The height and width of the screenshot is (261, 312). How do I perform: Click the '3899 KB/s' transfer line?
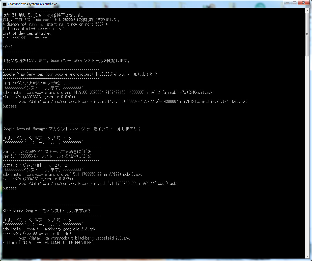click(x=37, y=233)
